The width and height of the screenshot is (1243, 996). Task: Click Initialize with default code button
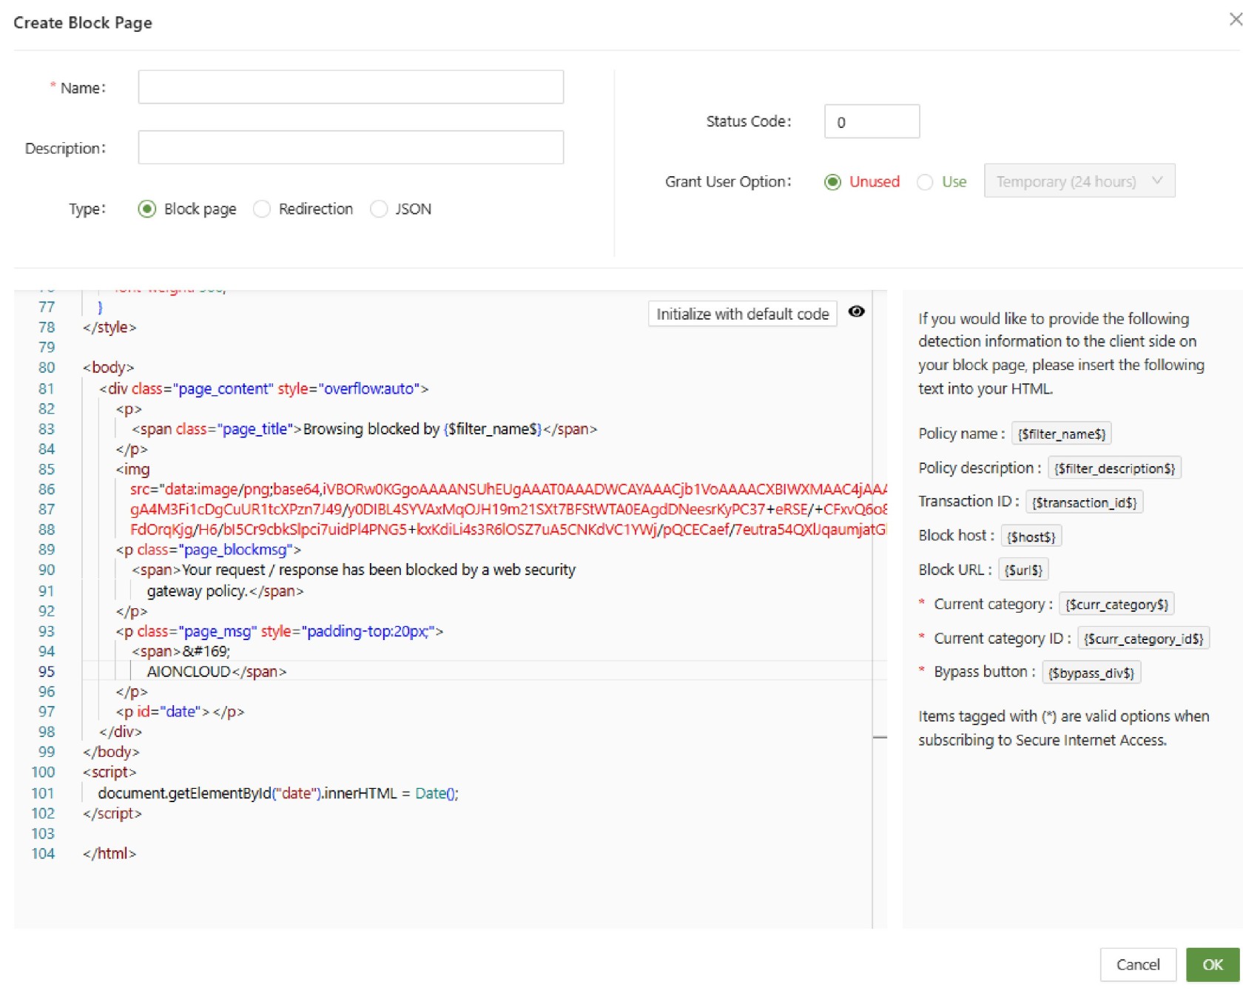pos(742,314)
